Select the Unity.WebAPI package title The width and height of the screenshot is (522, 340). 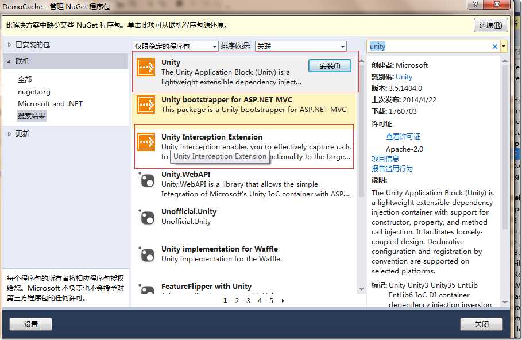pos(185,174)
